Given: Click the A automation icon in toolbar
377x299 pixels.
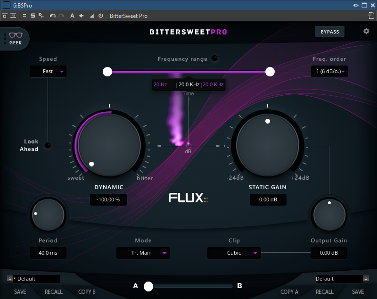Looking at the screenshot, I should 72,16.
